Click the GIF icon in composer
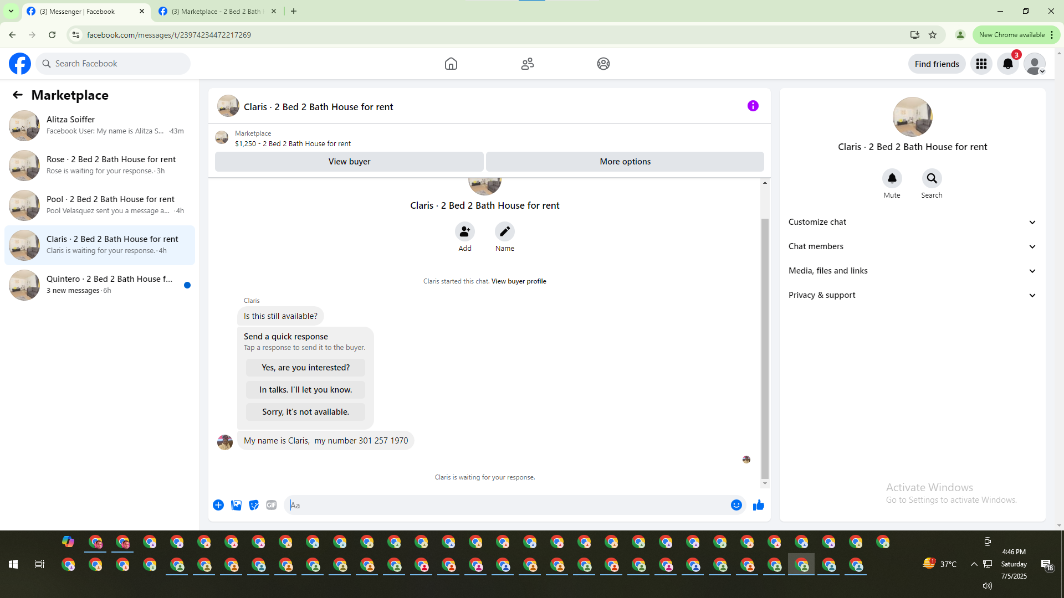Screen dimensions: 1064x598 (x=271, y=505)
